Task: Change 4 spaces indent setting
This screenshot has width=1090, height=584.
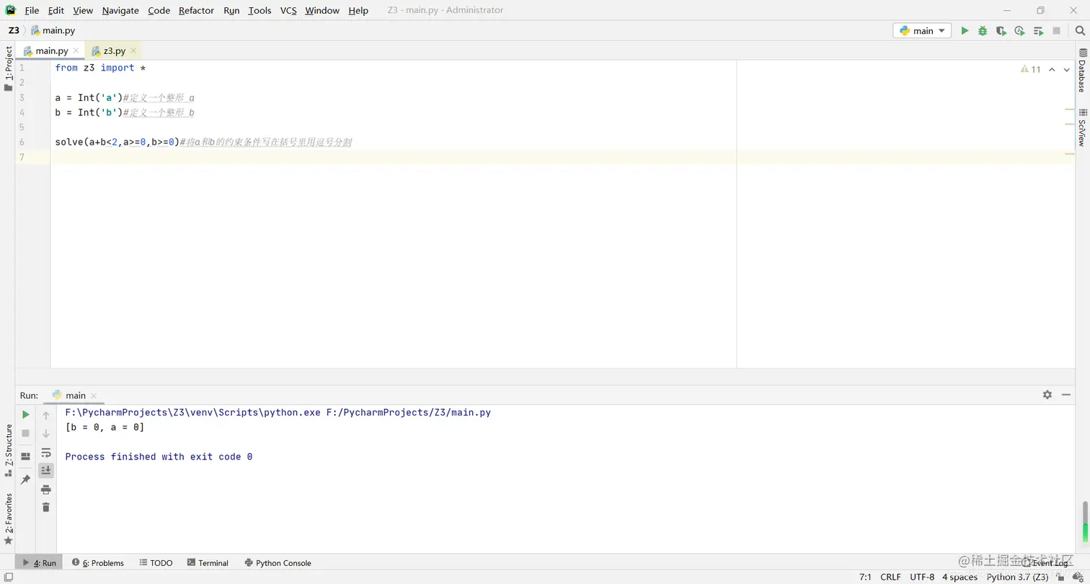Action: pos(960,577)
